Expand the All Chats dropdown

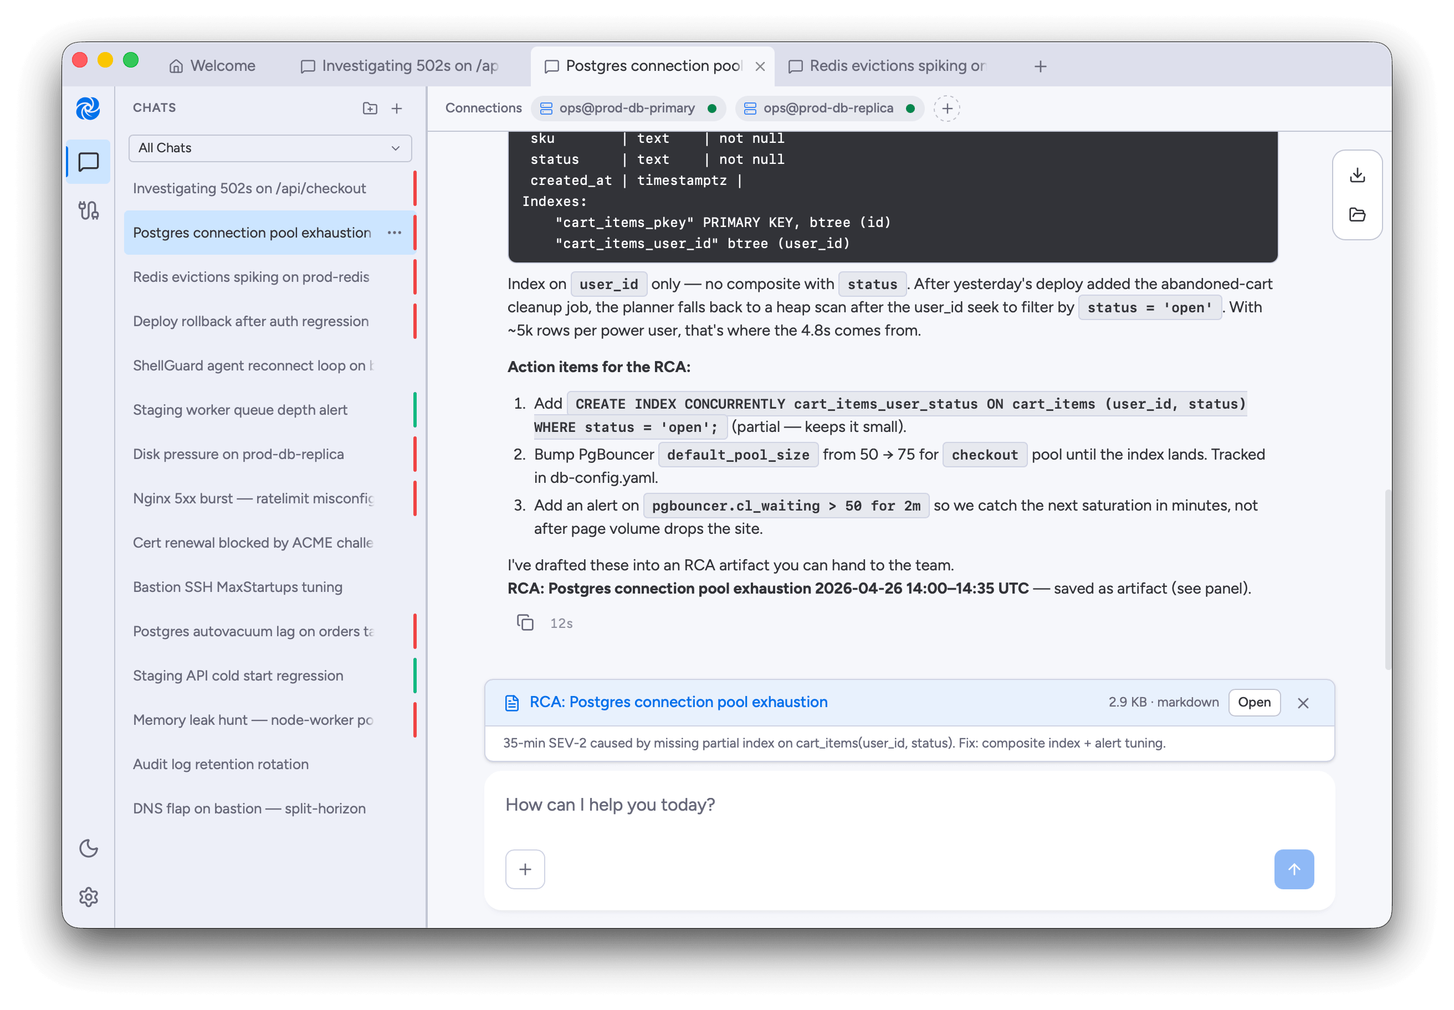pyautogui.click(x=270, y=147)
